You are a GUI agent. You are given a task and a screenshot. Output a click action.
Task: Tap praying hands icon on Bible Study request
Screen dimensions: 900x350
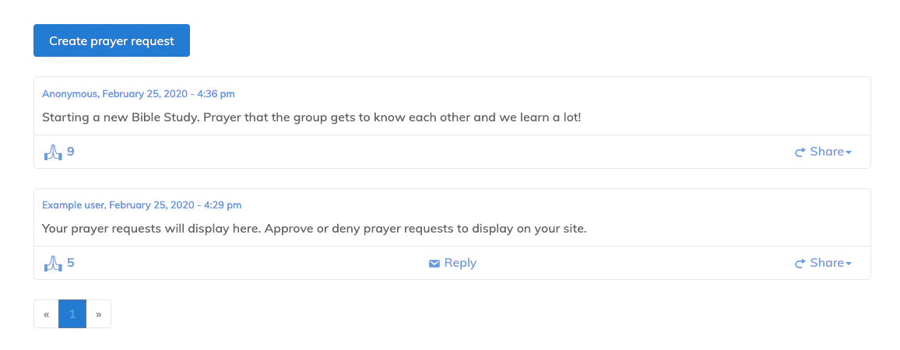pyautogui.click(x=52, y=152)
